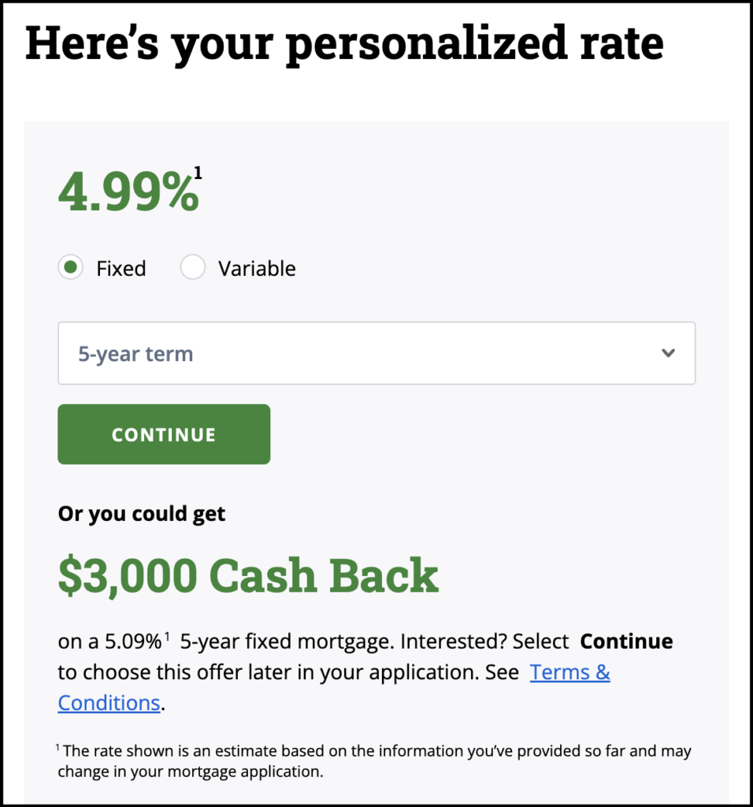Click the footnote superscript beside 4.99%

coord(198,172)
